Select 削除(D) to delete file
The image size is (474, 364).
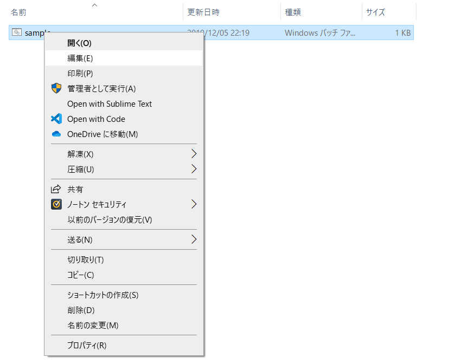124,310
